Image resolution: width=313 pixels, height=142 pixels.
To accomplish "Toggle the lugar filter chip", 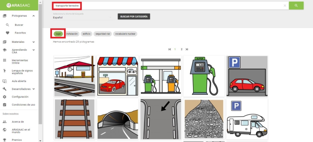I will (58, 34).
